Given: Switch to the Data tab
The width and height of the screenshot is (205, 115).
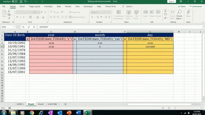Looking at the screenshot, I should [x=59, y=6].
